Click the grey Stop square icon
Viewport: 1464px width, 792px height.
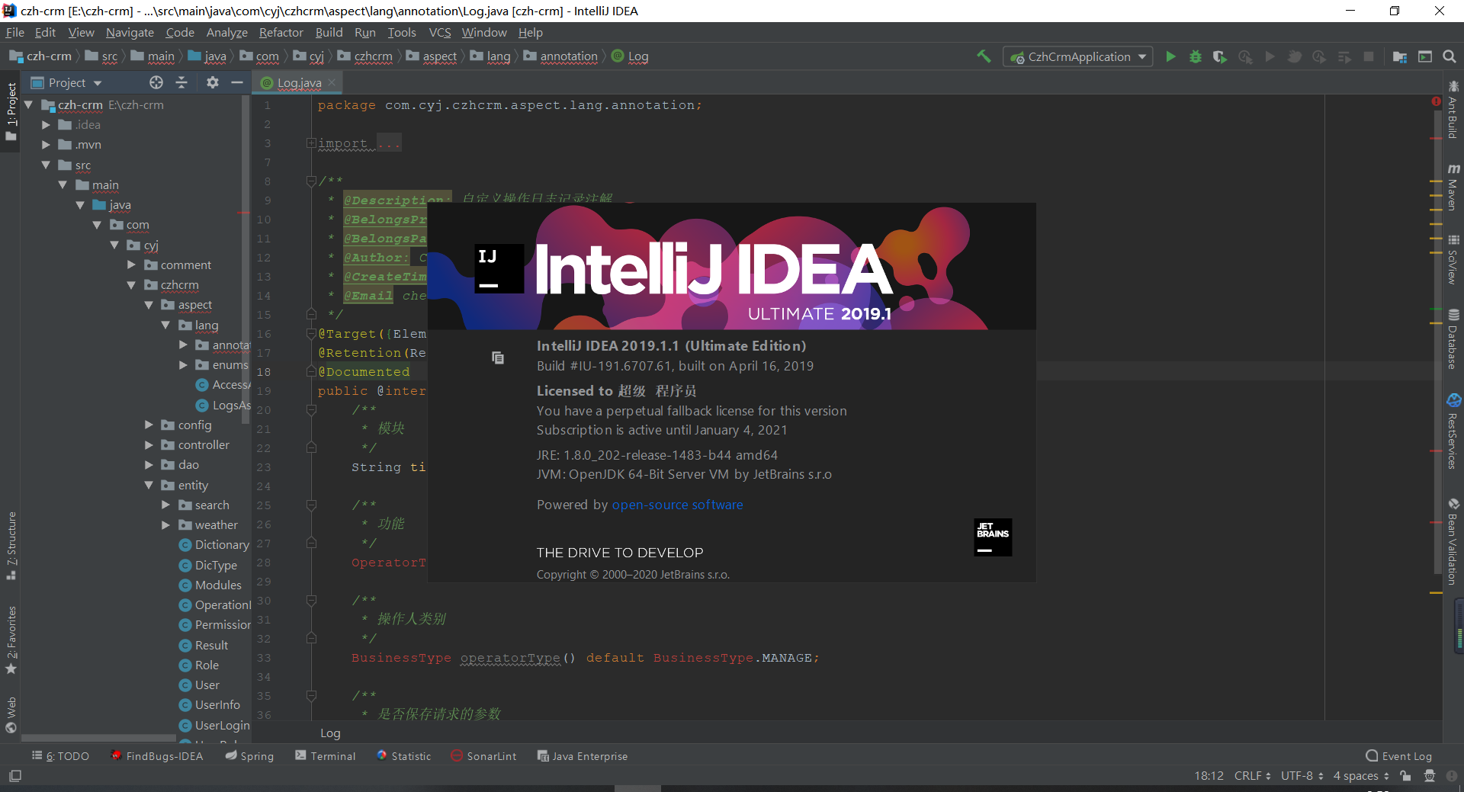tap(1369, 56)
